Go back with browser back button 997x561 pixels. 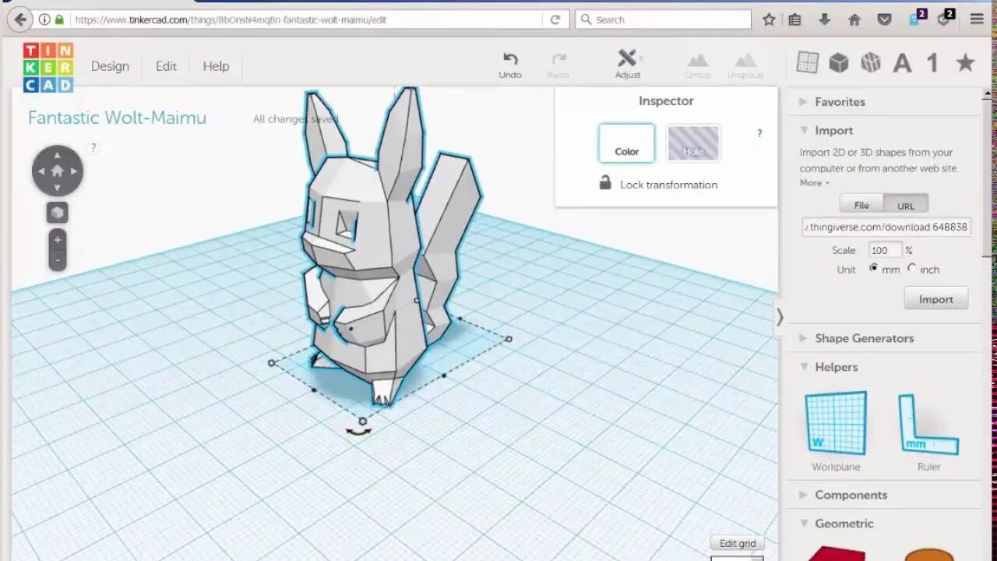coord(20,19)
